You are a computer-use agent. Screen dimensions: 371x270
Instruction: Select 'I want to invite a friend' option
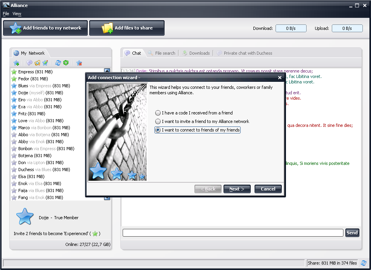(x=202, y=121)
